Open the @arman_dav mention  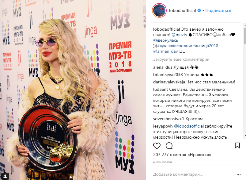(165, 51)
